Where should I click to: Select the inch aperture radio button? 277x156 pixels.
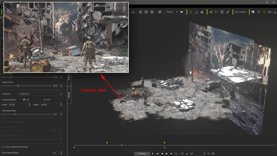point(45,100)
